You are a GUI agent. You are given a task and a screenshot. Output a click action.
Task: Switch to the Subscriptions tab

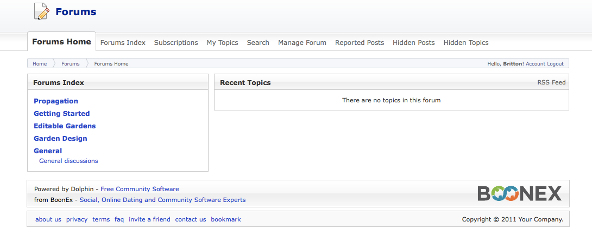[x=176, y=43]
